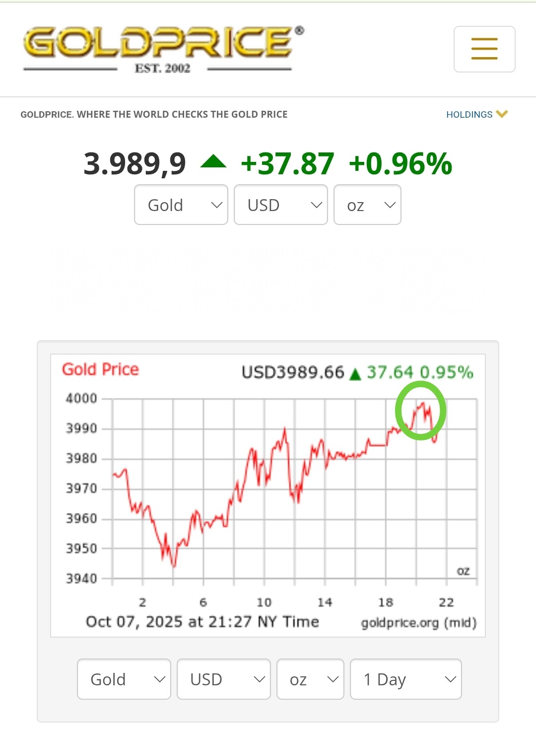This screenshot has width=536, height=731.
Task: Expand the USD dropdown beneath the chart
Action: [223, 679]
